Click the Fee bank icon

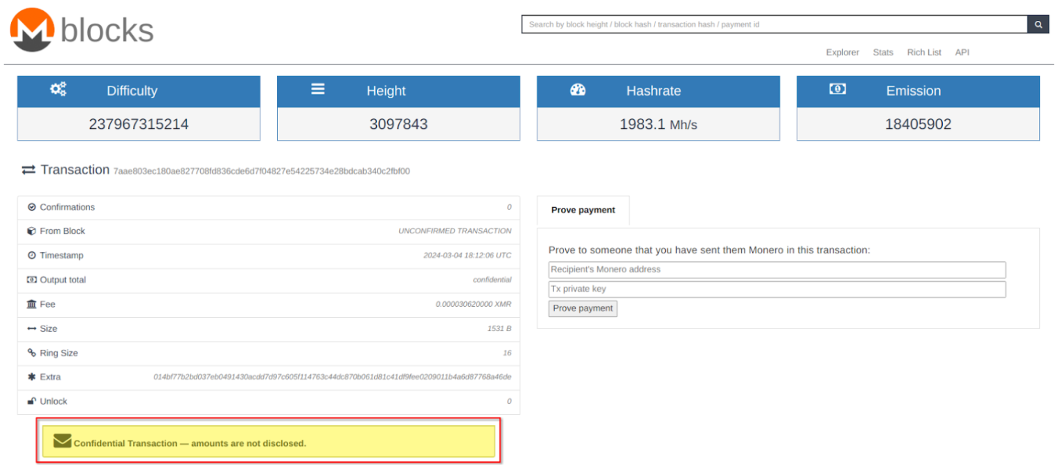pos(32,304)
